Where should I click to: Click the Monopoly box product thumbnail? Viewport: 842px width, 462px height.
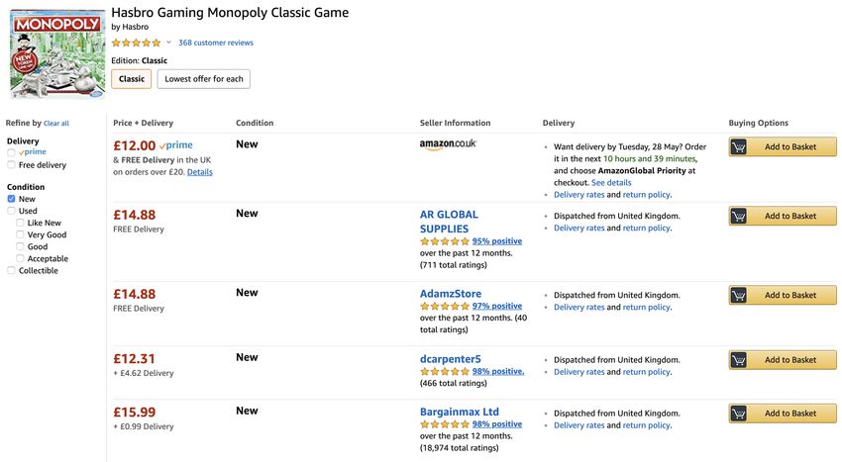58,53
